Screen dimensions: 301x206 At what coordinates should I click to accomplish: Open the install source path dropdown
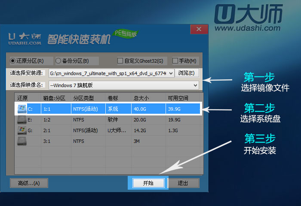(x=171, y=73)
